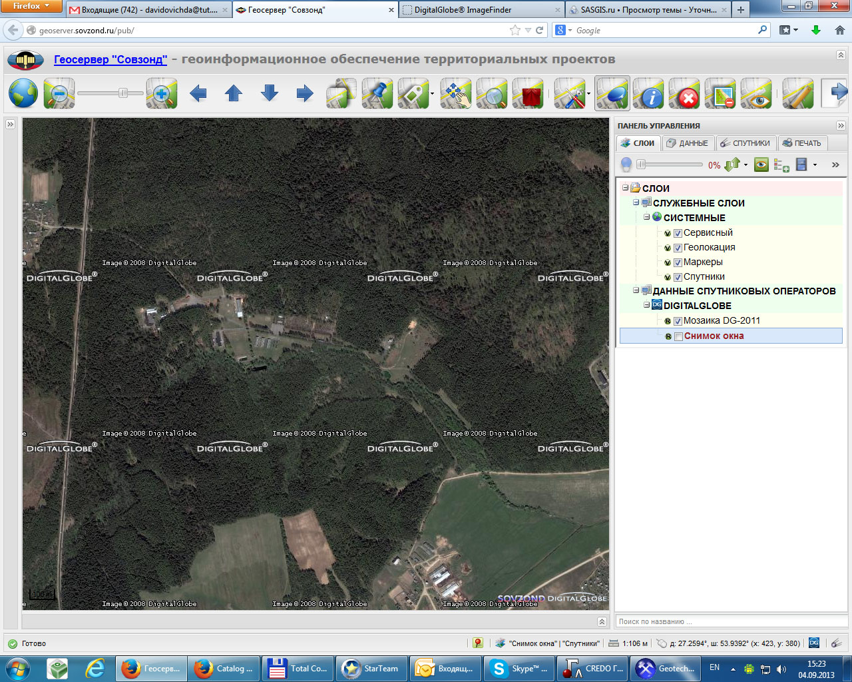The width and height of the screenshot is (852, 682).
Task: Select the hand pan tool icon
Action: pyautogui.click(x=456, y=94)
